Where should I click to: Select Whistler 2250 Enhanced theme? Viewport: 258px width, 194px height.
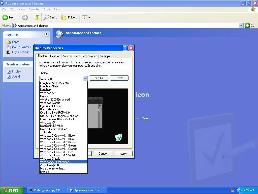point(63,100)
